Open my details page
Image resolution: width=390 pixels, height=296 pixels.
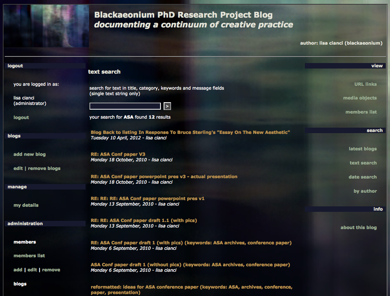point(26,205)
